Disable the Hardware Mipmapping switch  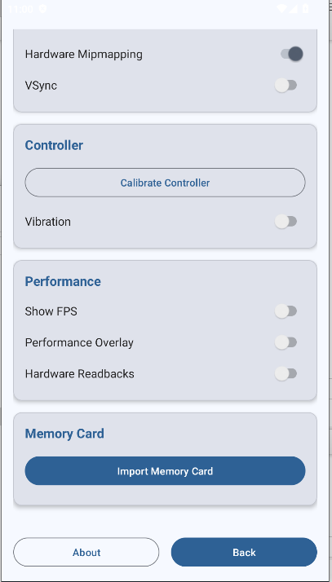point(291,54)
